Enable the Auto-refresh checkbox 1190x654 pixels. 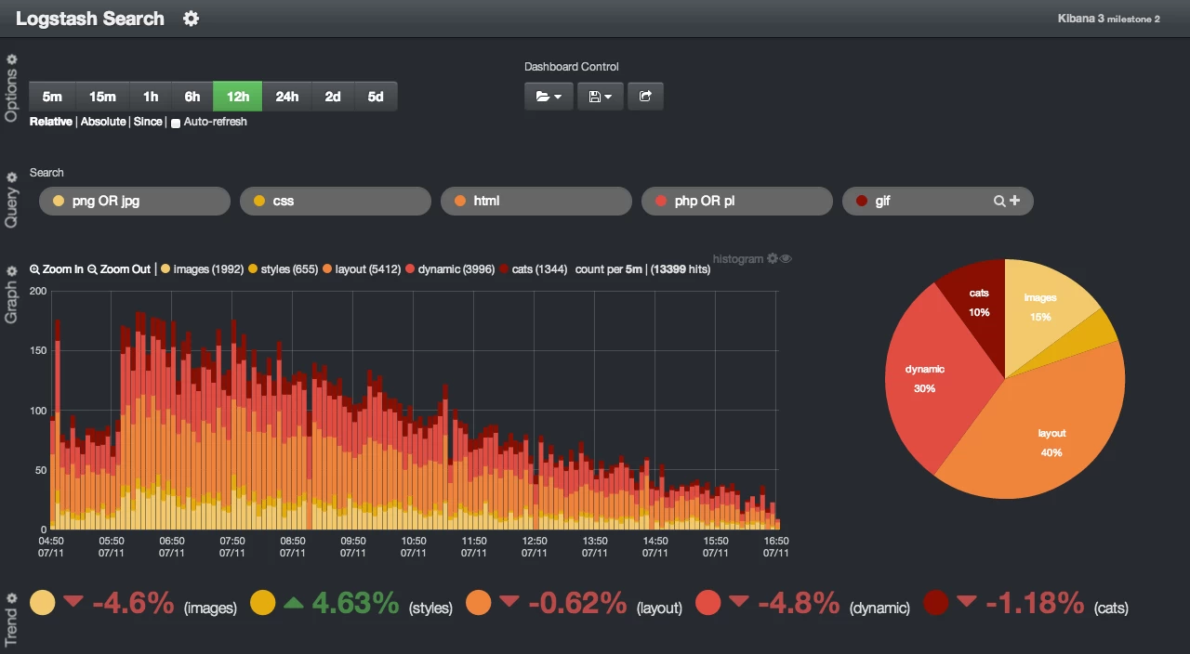click(x=176, y=123)
